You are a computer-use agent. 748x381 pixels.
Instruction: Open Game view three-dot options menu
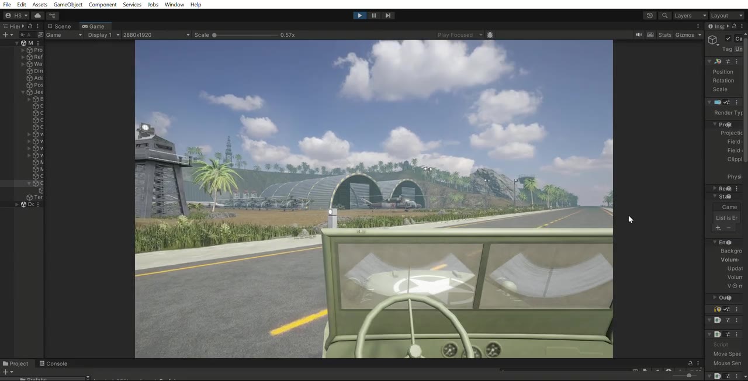698,26
